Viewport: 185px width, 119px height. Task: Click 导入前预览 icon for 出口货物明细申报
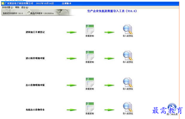click(x=128, y=82)
